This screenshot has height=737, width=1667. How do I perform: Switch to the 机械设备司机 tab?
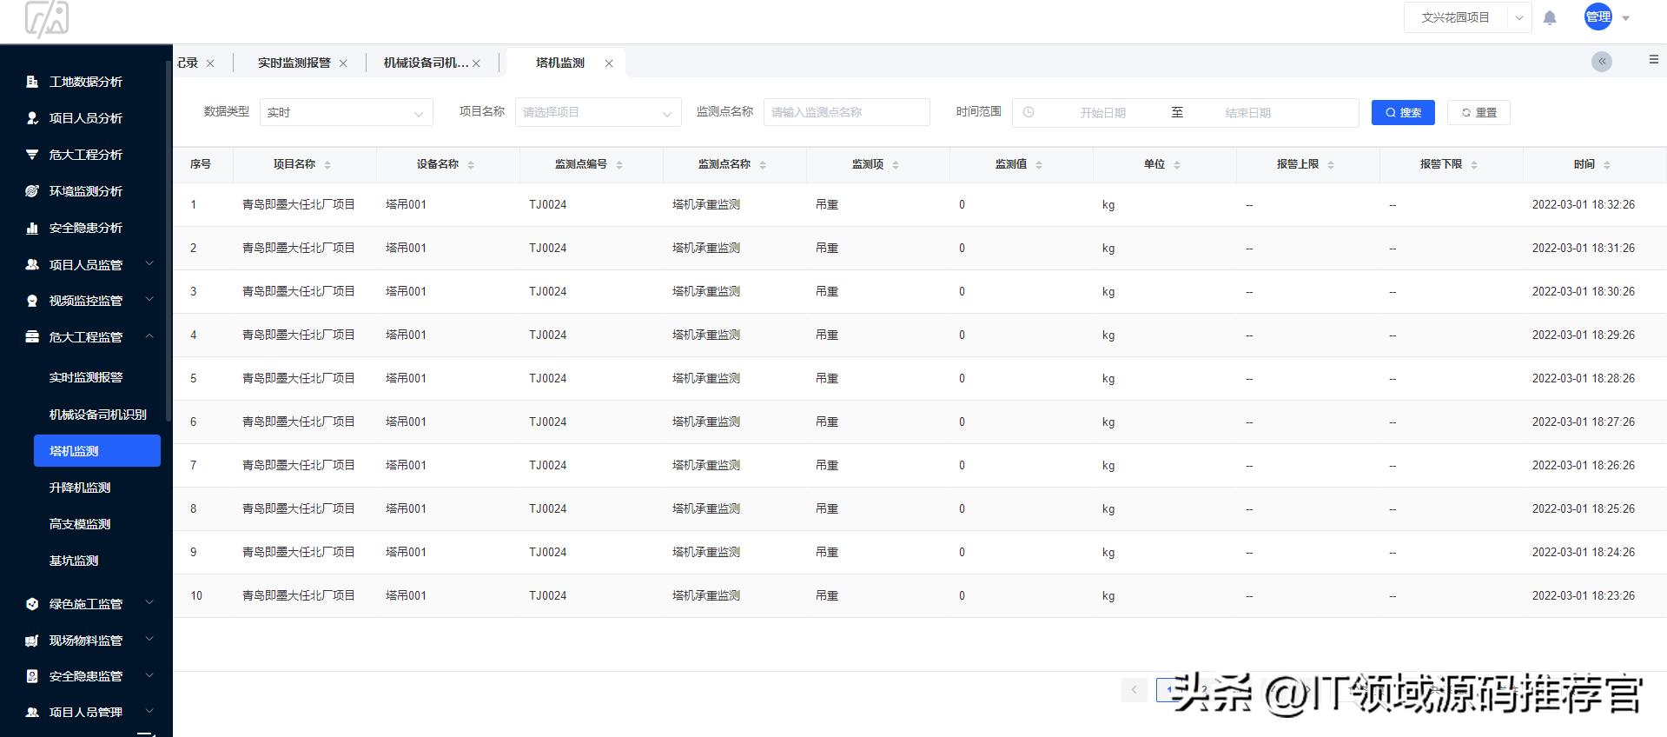click(426, 63)
